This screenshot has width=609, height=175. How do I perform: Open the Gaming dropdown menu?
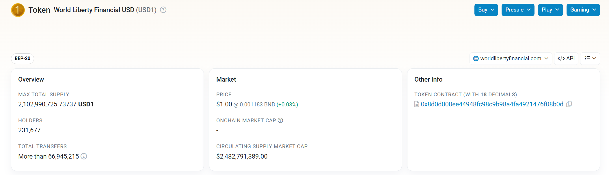click(583, 10)
